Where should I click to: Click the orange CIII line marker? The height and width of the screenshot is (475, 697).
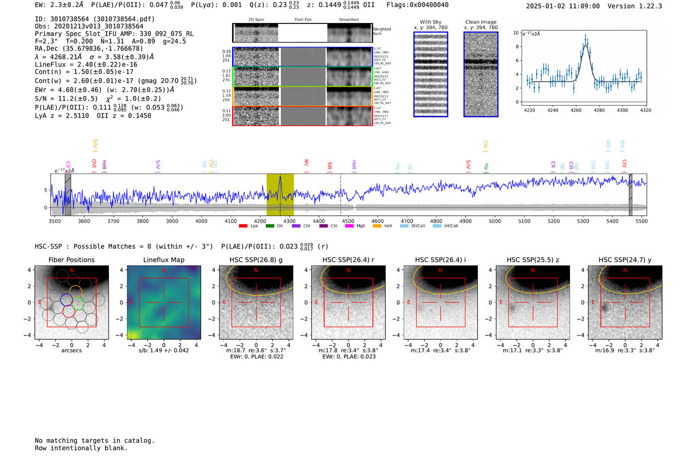tap(485, 147)
